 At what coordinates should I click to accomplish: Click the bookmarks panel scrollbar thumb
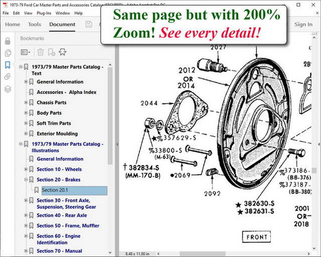point(110,116)
